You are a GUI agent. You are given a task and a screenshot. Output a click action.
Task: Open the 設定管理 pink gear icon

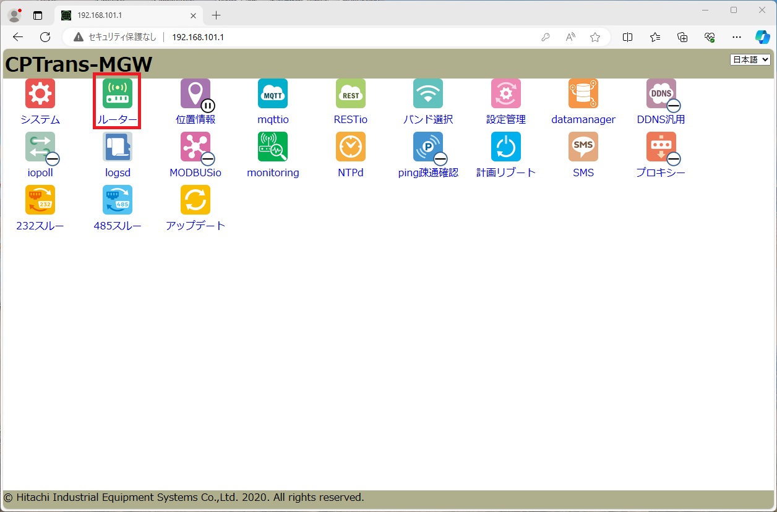coord(506,93)
